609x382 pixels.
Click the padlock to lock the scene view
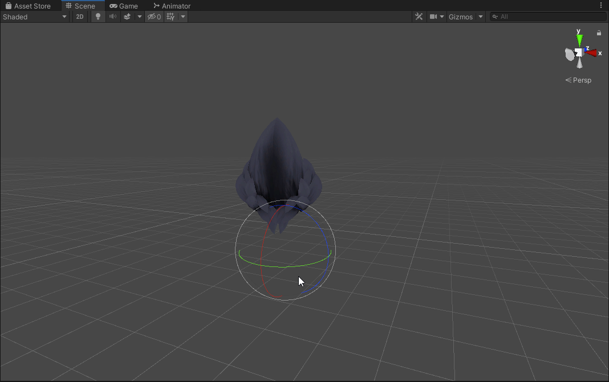(x=599, y=32)
